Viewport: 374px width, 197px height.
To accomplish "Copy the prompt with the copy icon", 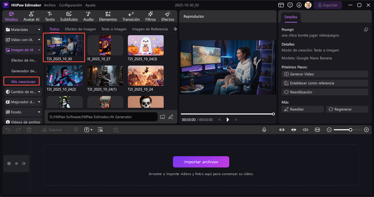I will 366,30.
